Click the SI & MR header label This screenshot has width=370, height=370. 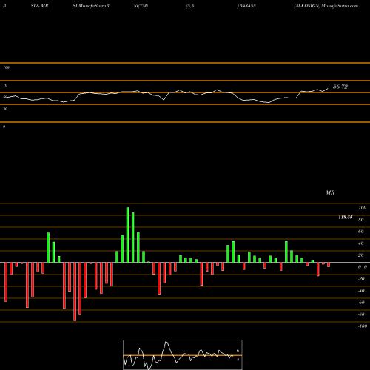pyautogui.click(x=39, y=6)
